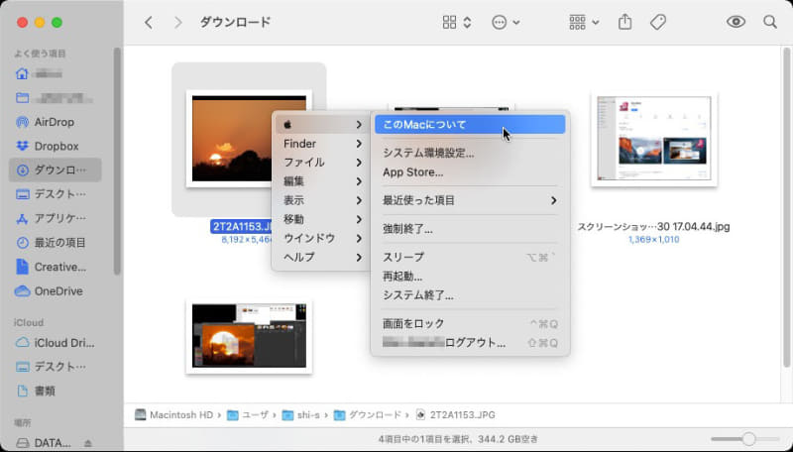
Task: Click ダウンロード in the path bar
Action: tap(368, 415)
